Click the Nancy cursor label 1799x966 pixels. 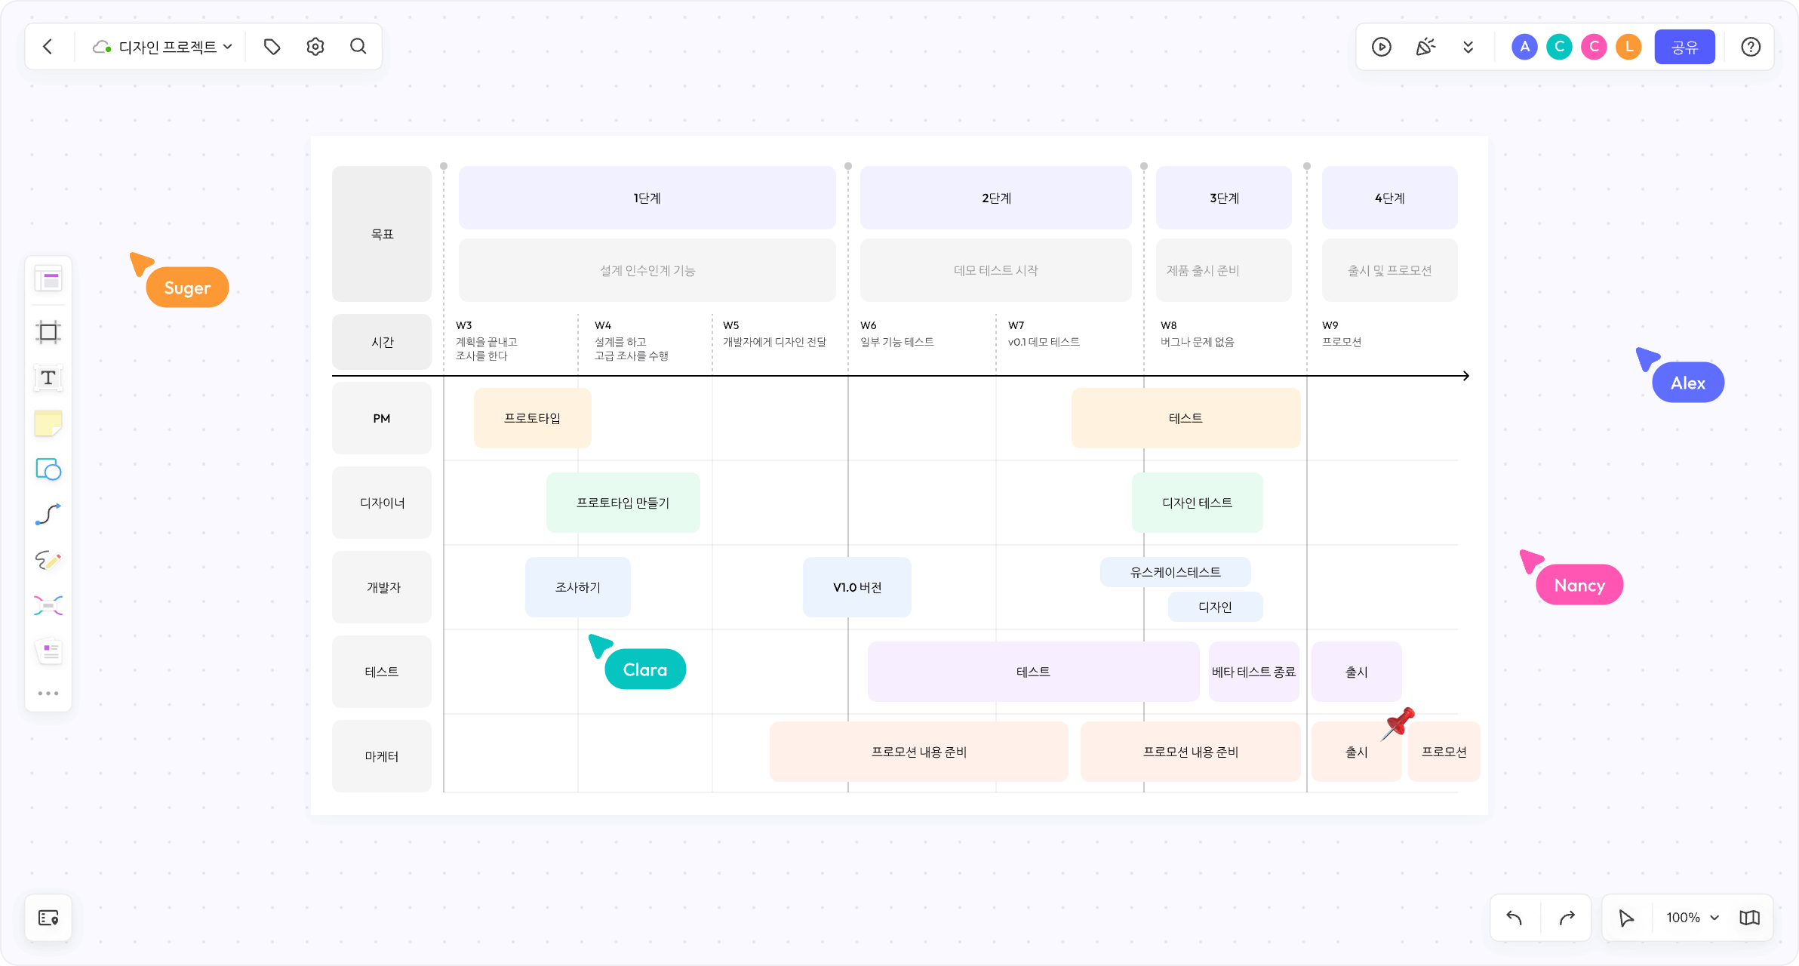click(1579, 585)
